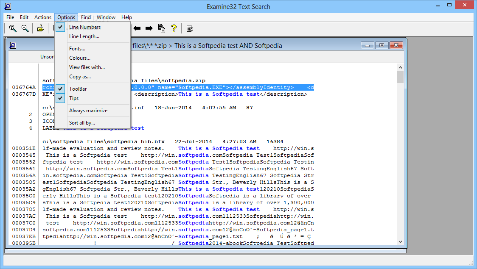Click result line 000395B
This screenshot has width=477, height=269.
click(178, 243)
